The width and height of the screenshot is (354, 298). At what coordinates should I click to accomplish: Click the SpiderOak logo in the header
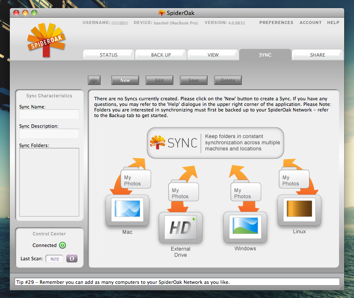(x=46, y=40)
